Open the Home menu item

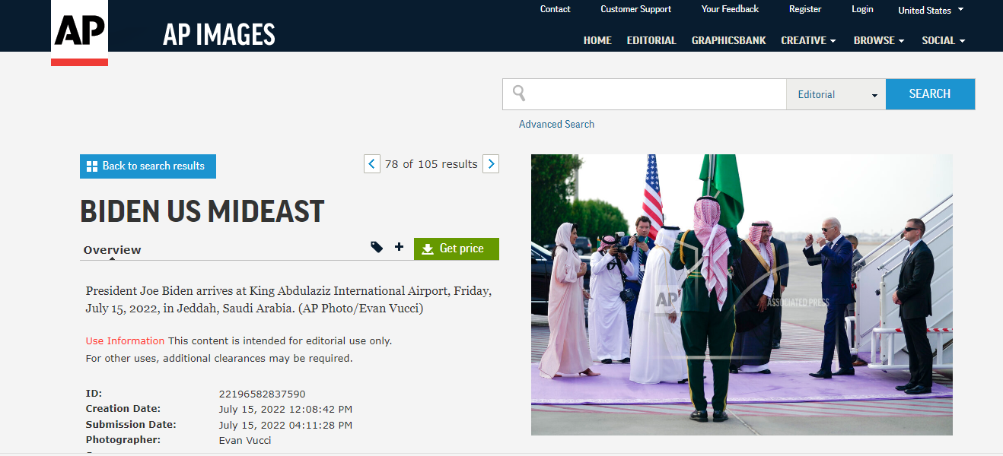tap(597, 40)
